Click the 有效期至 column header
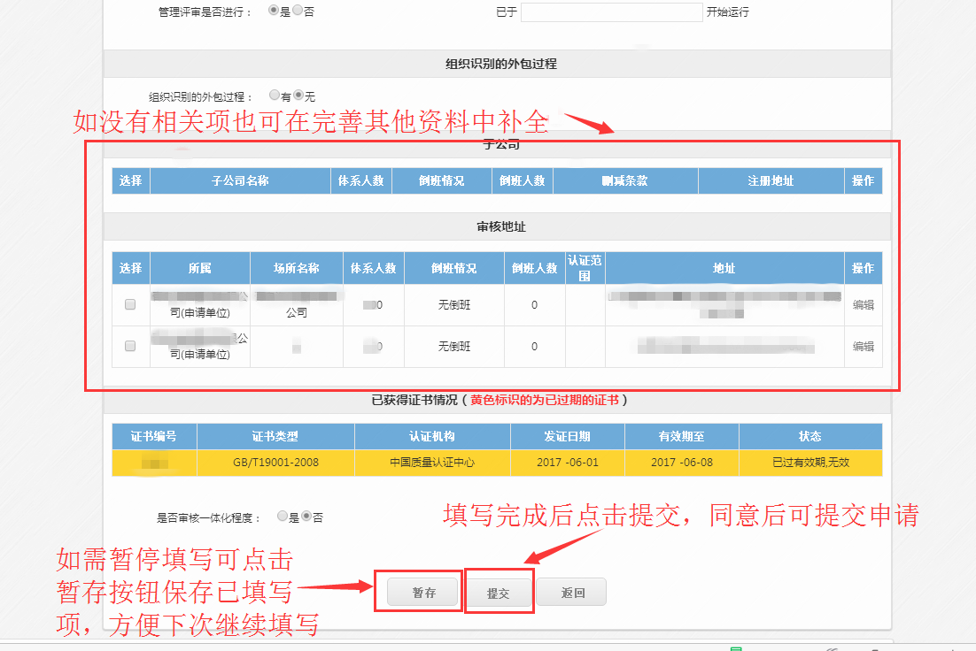The height and width of the screenshot is (651, 976). click(681, 436)
